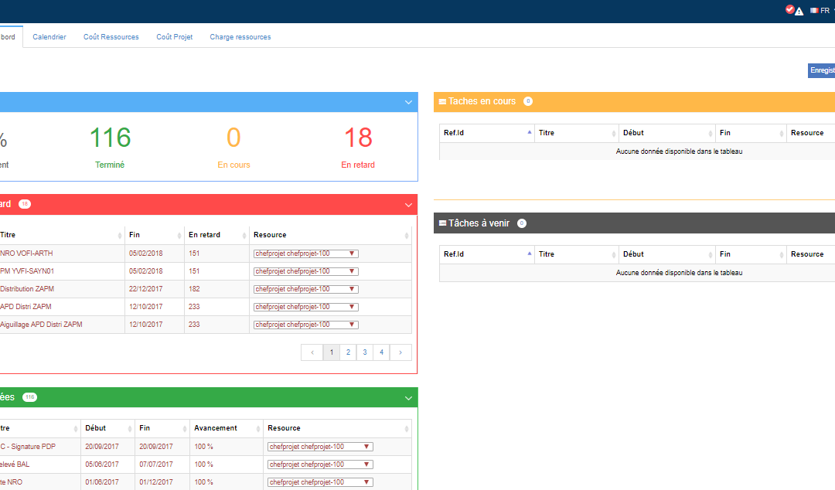Open resource dropdown for Signature PDP row

[320, 447]
